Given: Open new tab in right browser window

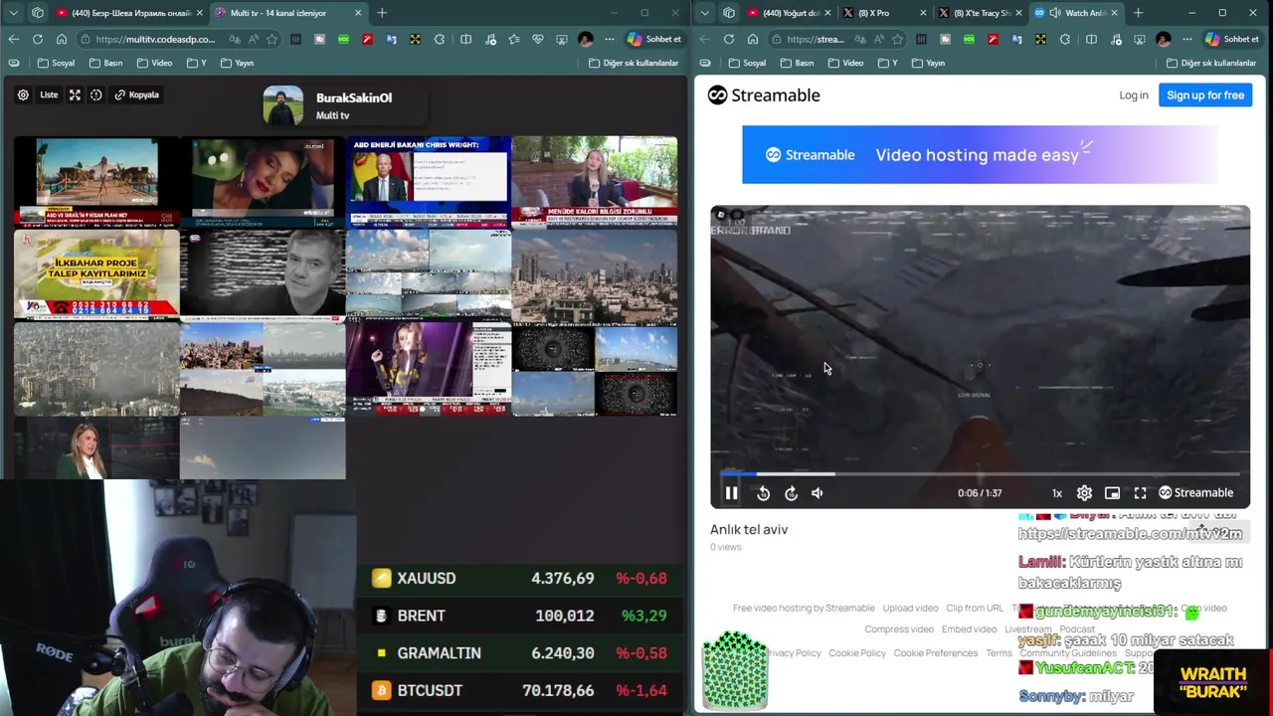Looking at the screenshot, I should (1138, 13).
